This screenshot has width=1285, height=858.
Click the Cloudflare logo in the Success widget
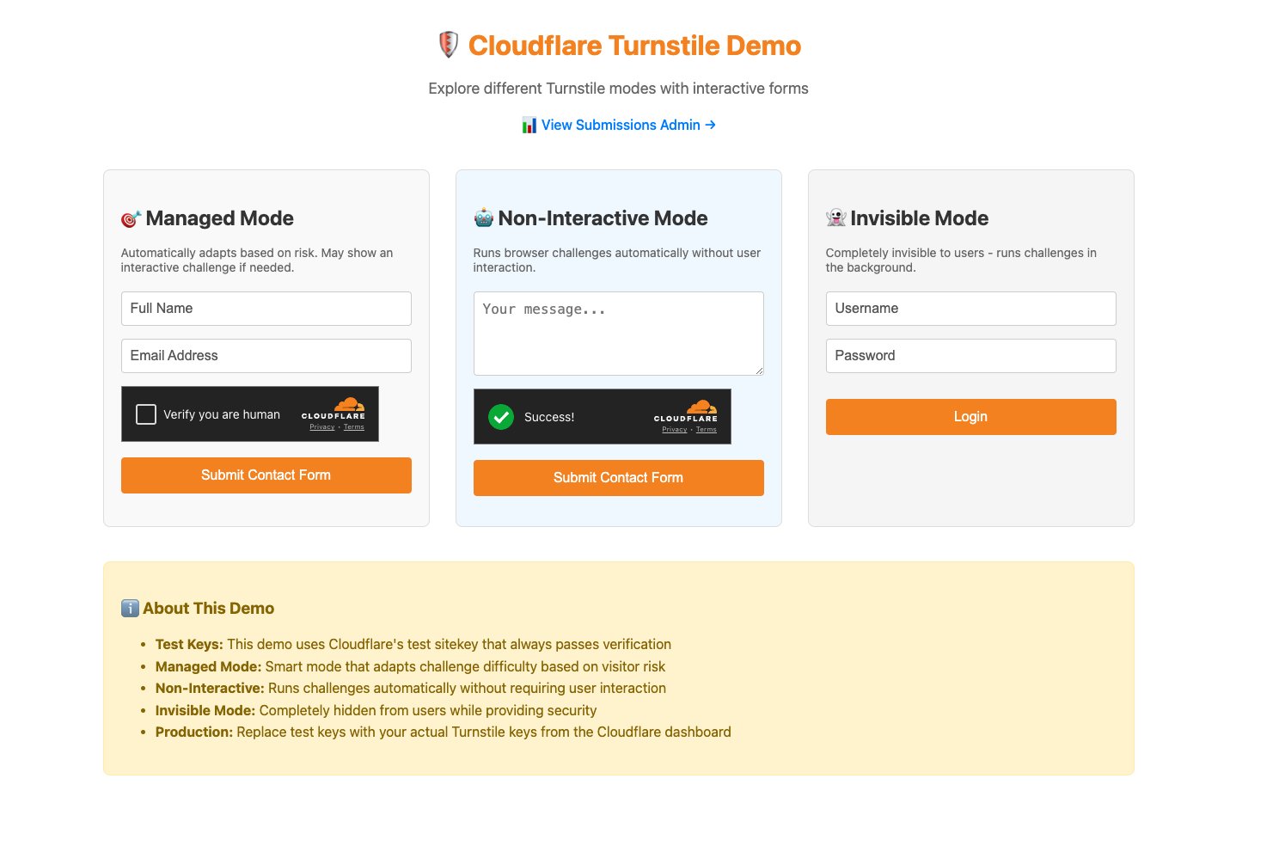coord(686,411)
